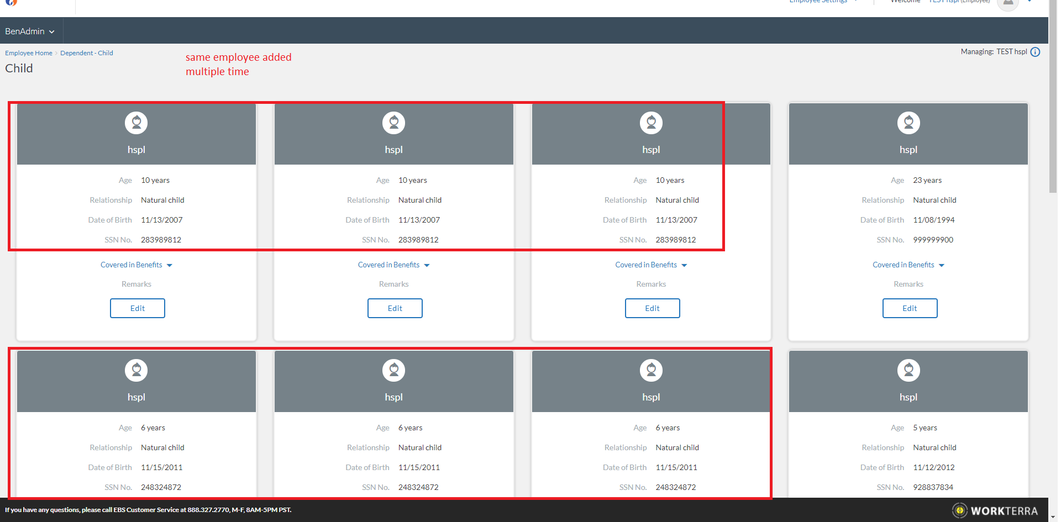Screen dimensions: 1061x522
Task: Click the child avatar icon on the 23 years card
Action: click(908, 123)
